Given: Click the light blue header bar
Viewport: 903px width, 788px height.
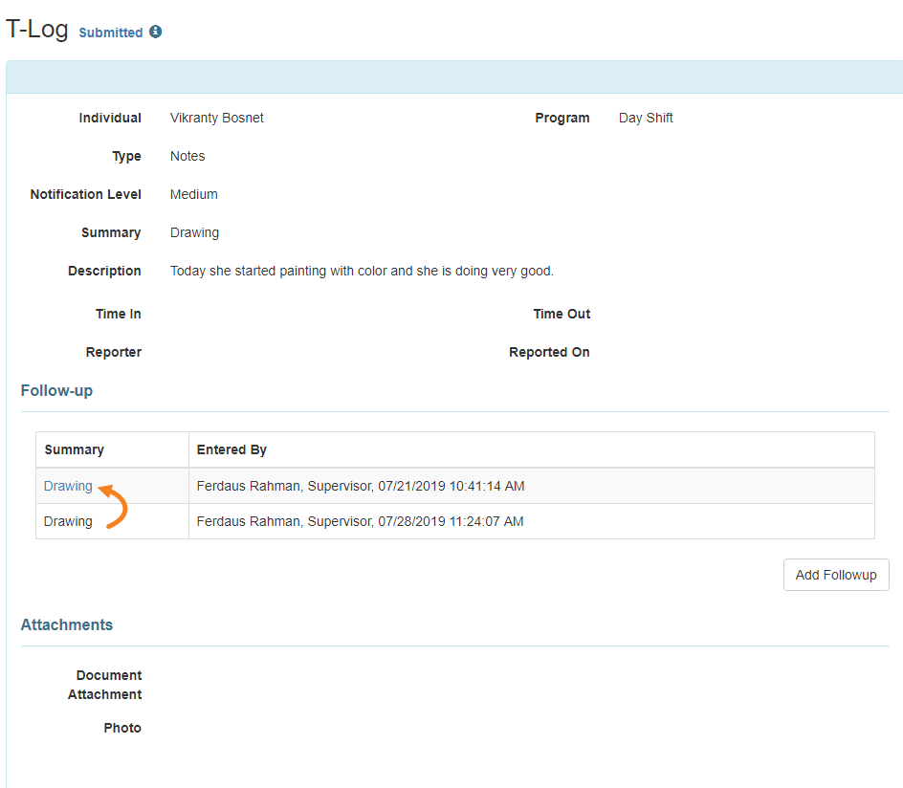Looking at the screenshot, I should point(454,77).
